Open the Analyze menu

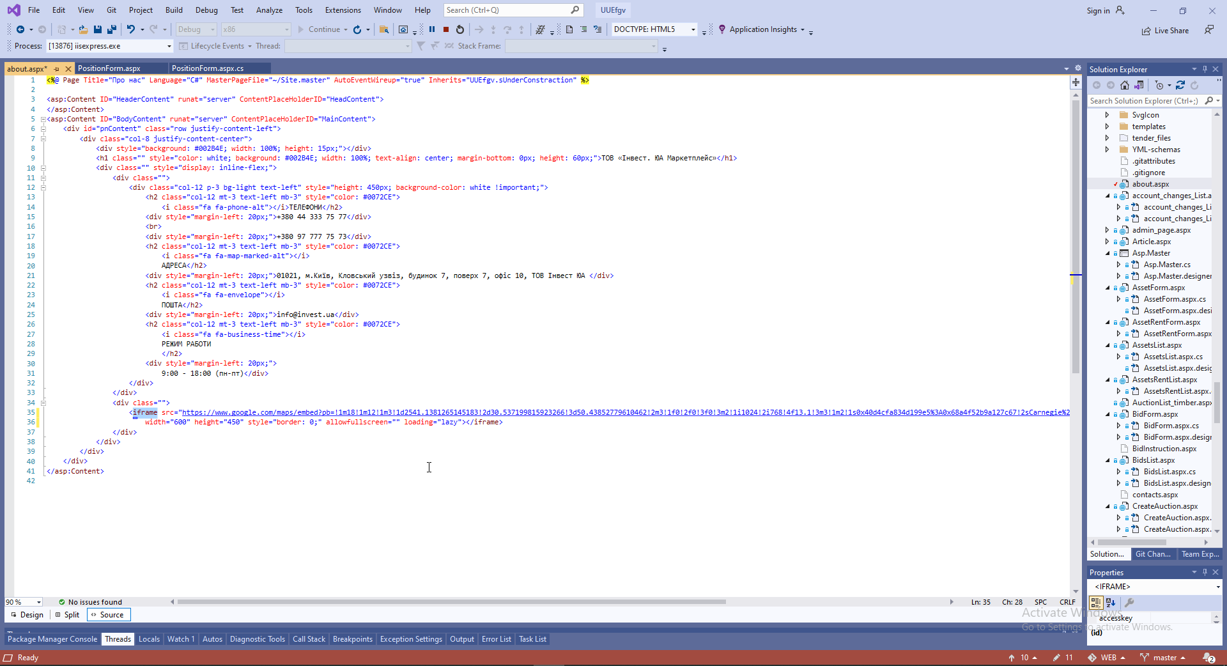coord(269,10)
